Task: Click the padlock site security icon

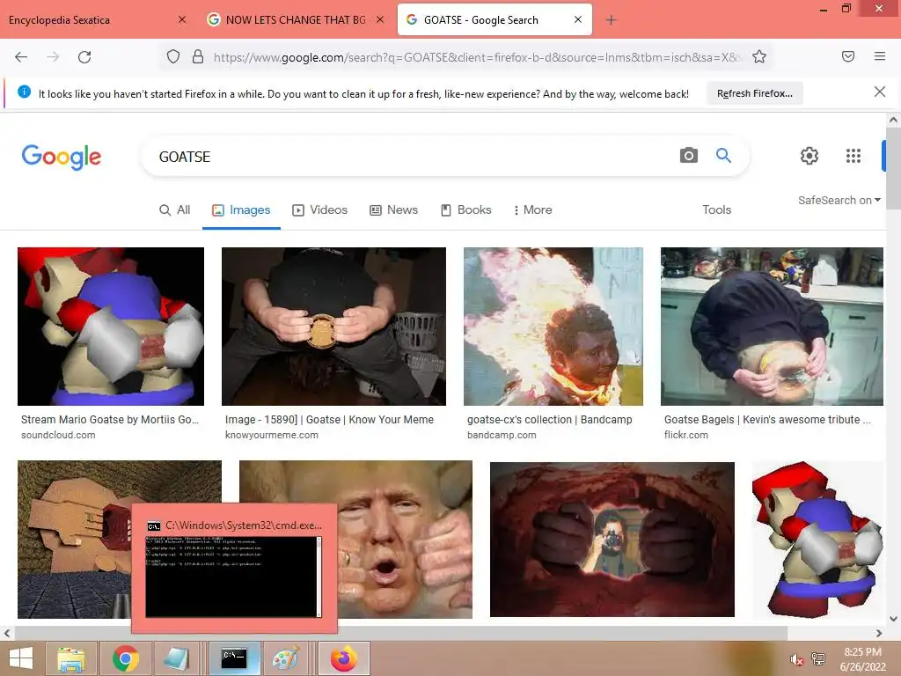Action: coord(198,57)
